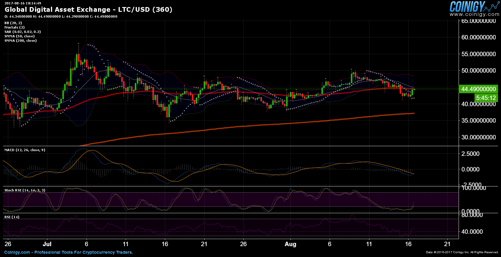Click the 50.00000000 price axis label
501x257 pixels.
click(x=479, y=71)
